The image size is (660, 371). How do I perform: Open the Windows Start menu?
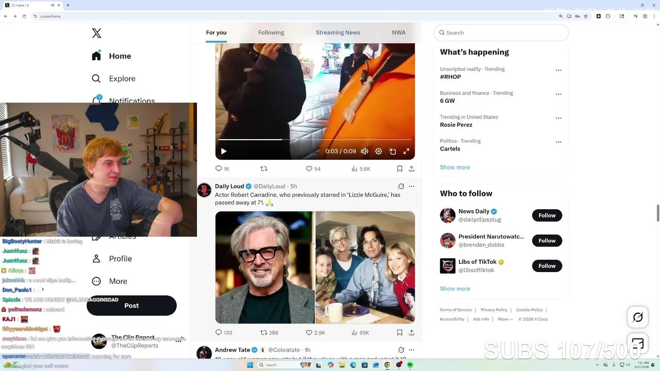(x=250, y=365)
